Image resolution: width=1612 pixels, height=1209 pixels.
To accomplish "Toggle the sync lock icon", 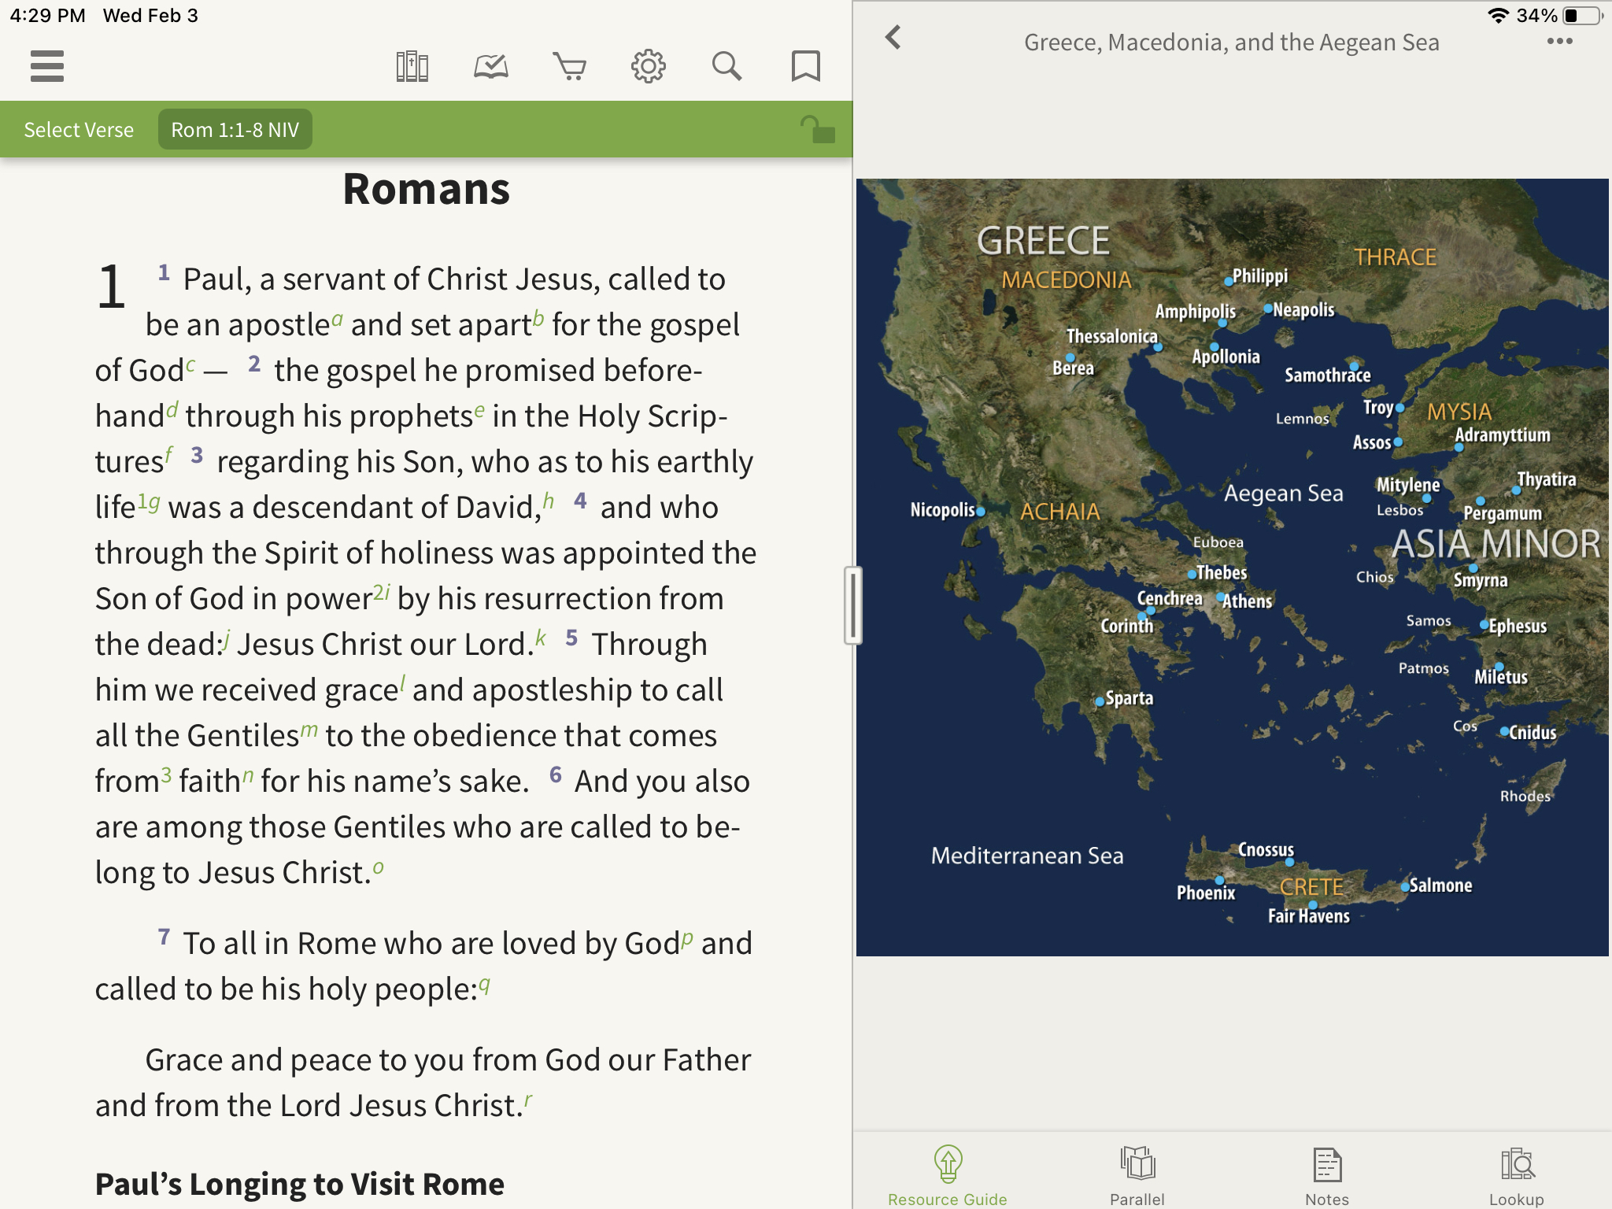I will pyautogui.click(x=817, y=129).
